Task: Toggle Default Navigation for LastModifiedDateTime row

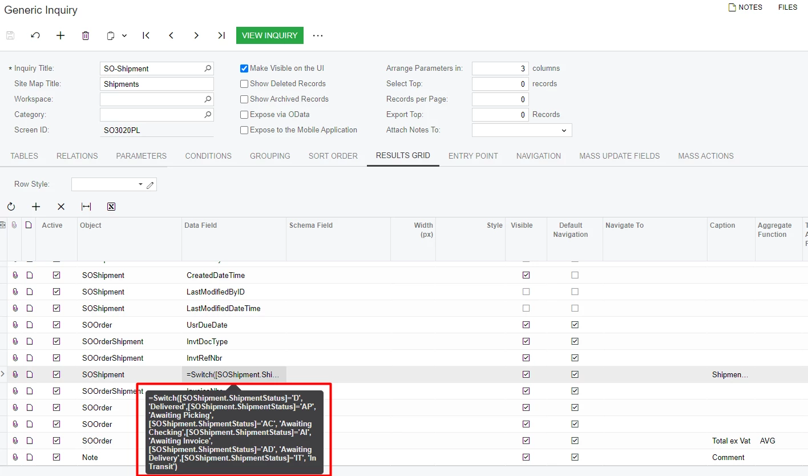Action: pyautogui.click(x=575, y=308)
